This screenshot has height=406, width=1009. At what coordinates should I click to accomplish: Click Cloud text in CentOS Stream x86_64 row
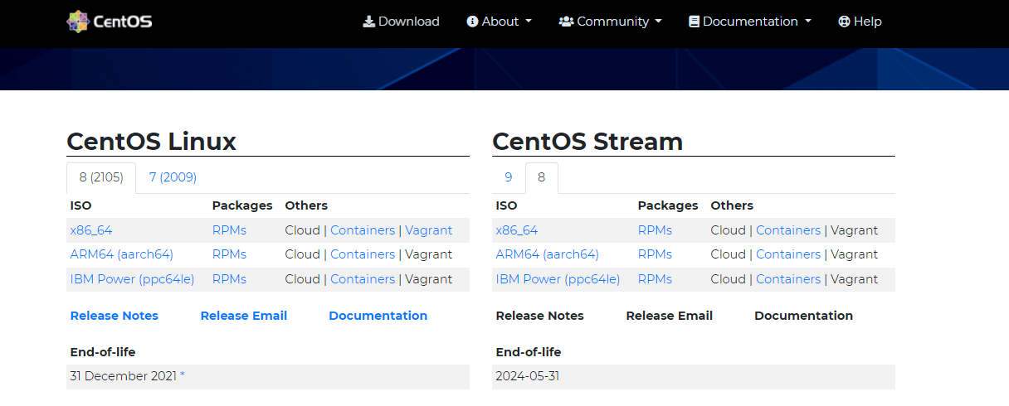[729, 230]
